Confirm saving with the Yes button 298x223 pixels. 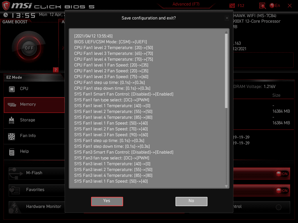107,201
